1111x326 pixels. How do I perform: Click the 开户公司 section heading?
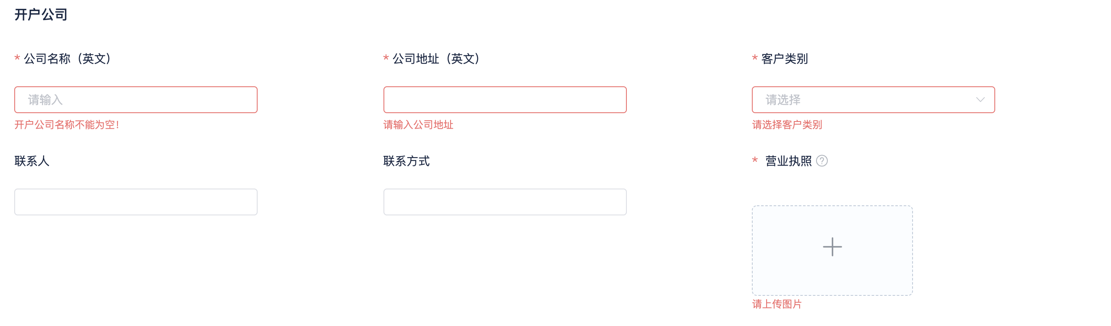(x=41, y=15)
